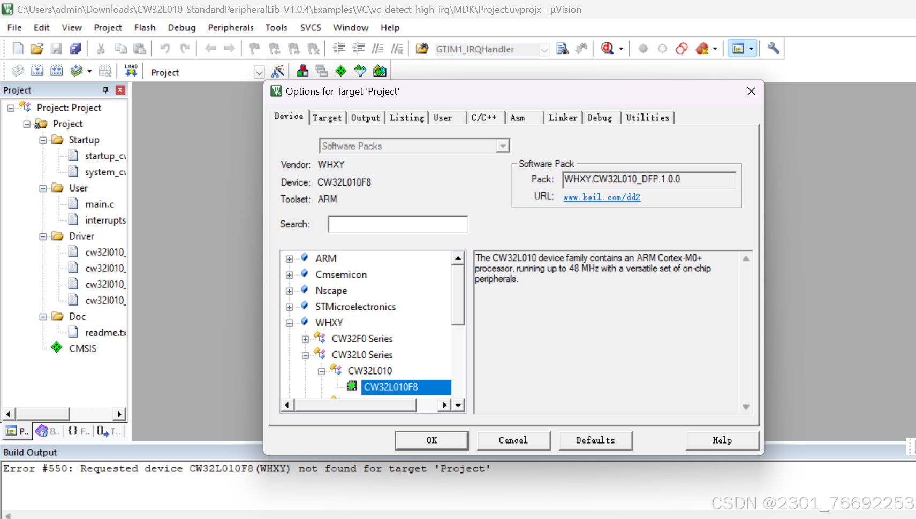The width and height of the screenshot is (916, 519).
Task: Click the Navigate Forward arrow icon
Action: point(230,49)
